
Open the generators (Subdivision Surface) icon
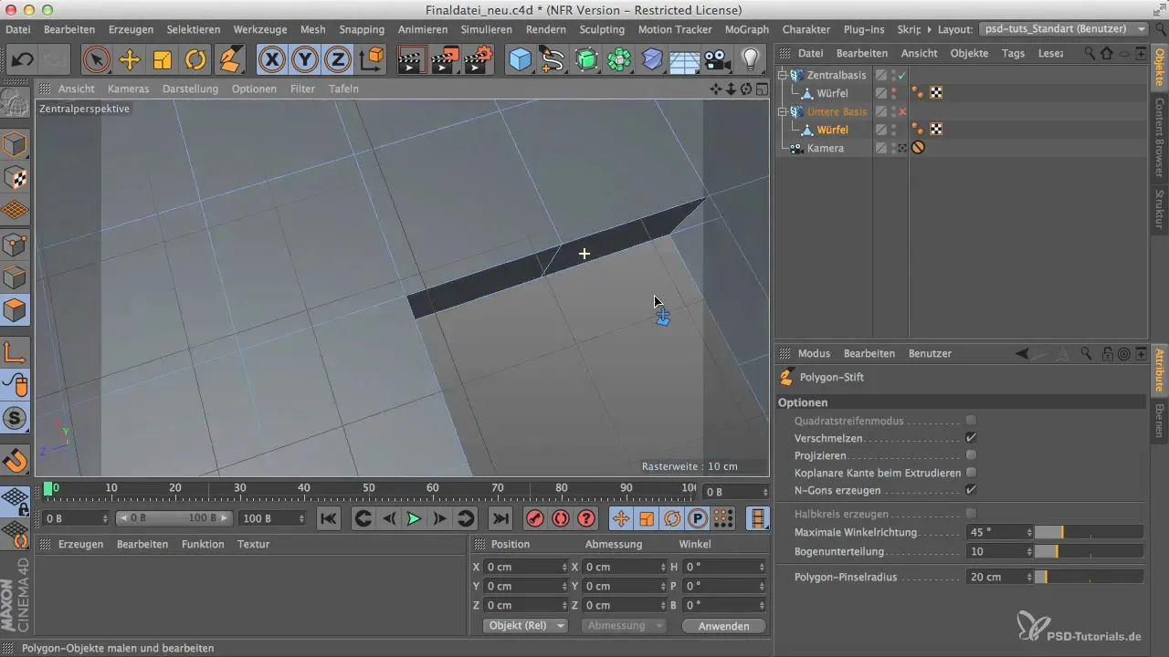pos(586,60)
